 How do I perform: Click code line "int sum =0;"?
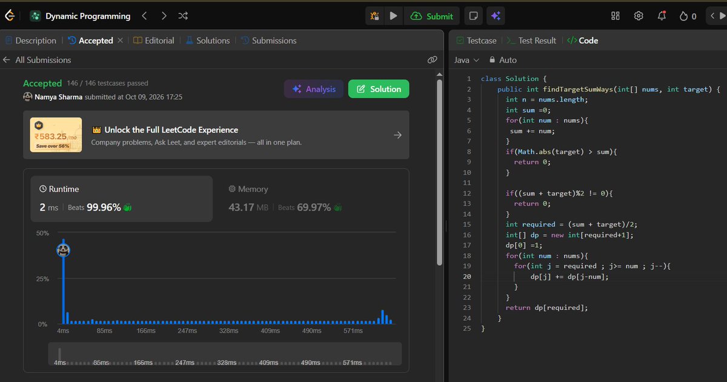coord(527,110)
